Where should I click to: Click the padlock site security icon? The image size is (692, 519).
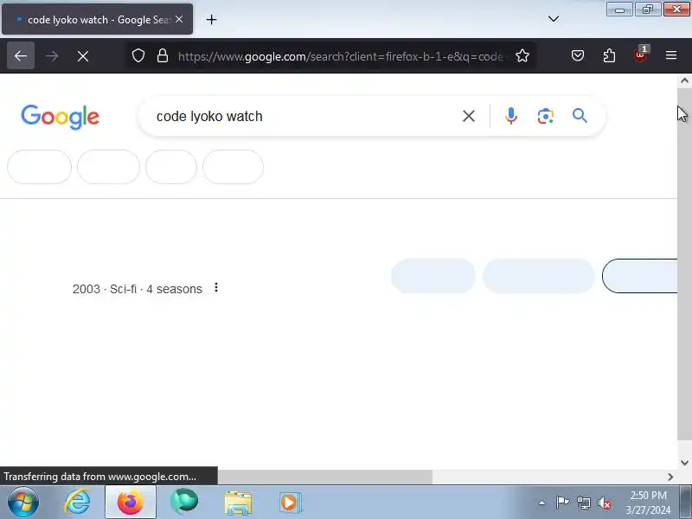click(163, 55)
